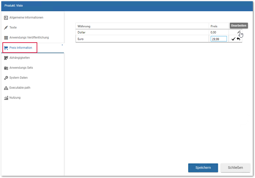The width and height of the screenshot is (255, 178).
Task: Click the Euro price input field
Action: point(219,39)
